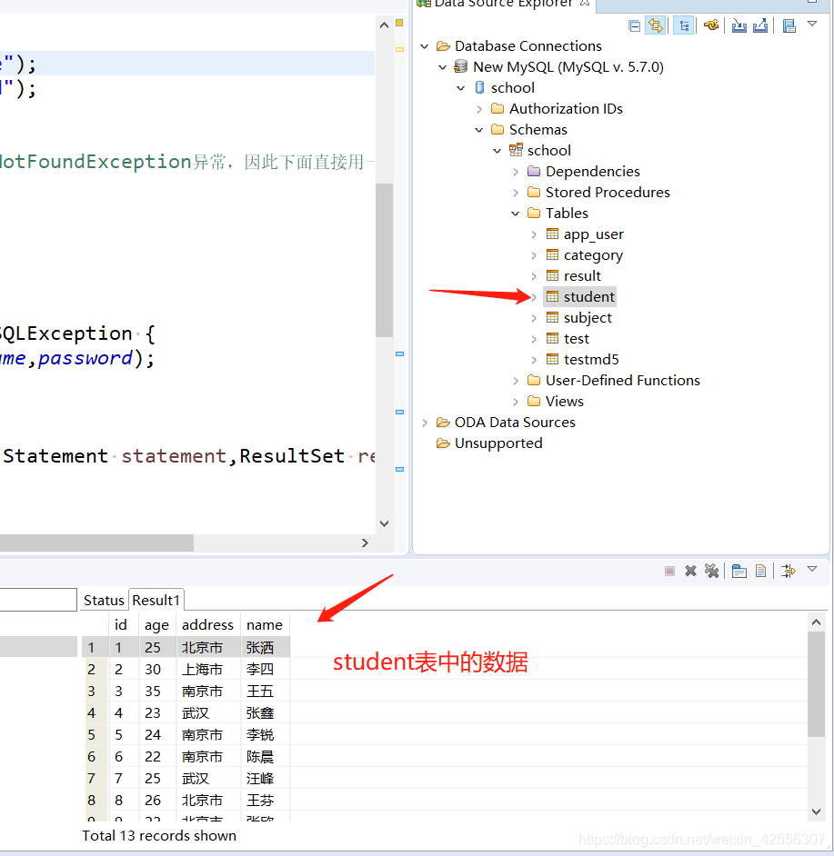Expand the app_user table node

coord(534,234)
